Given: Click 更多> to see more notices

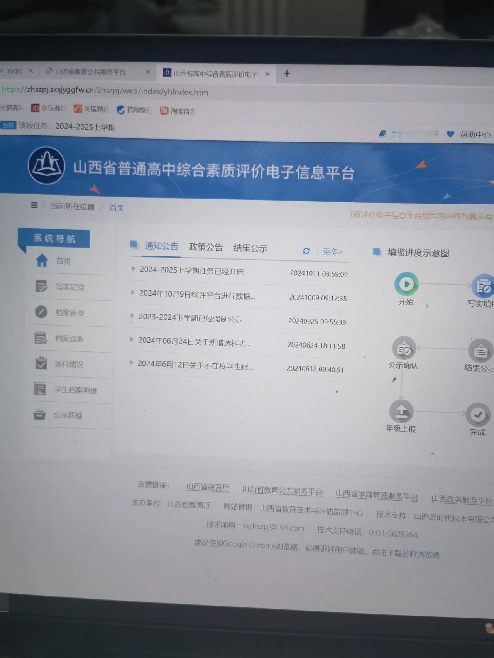Looking at the screenshot, I should (x=332, y=252).
